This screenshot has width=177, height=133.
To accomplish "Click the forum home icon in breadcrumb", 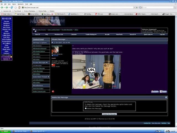I will (x=34, y=29).
